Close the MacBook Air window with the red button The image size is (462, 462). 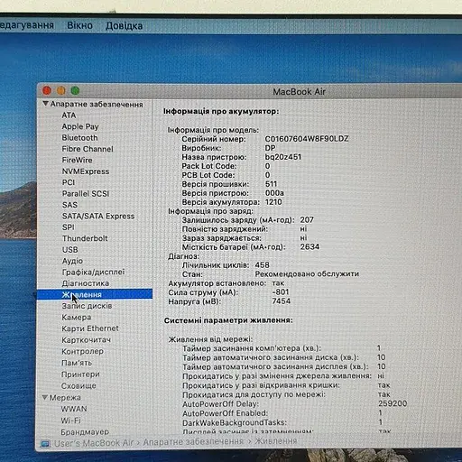coord(47,90)
